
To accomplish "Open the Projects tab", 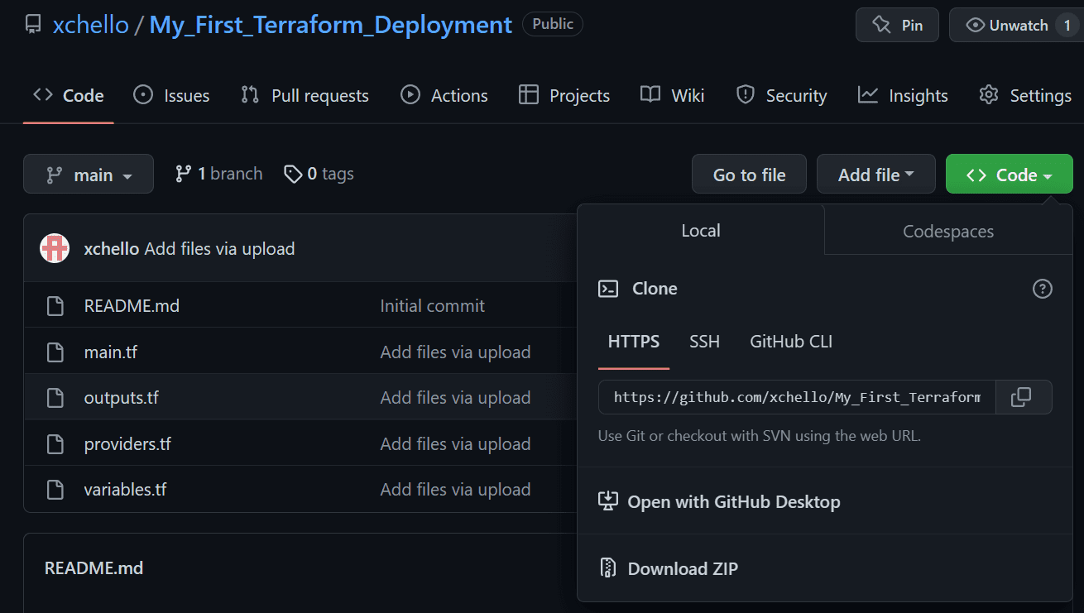I will (x=564, y=95).
